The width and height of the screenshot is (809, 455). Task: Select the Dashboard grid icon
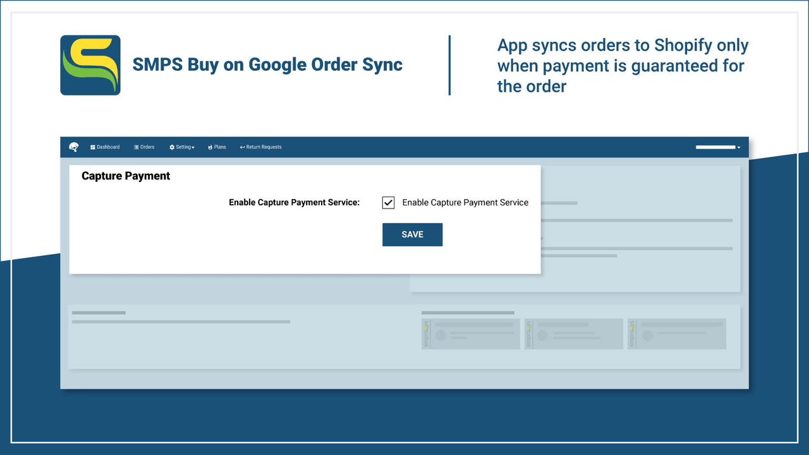[x=92, y=147]
